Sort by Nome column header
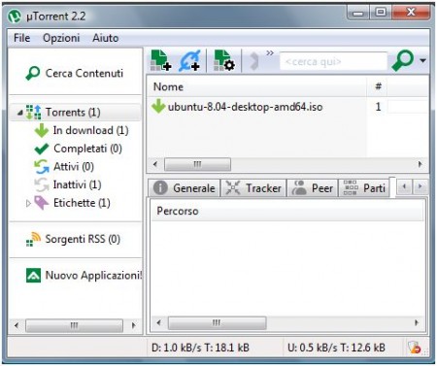 click(256, 86)
